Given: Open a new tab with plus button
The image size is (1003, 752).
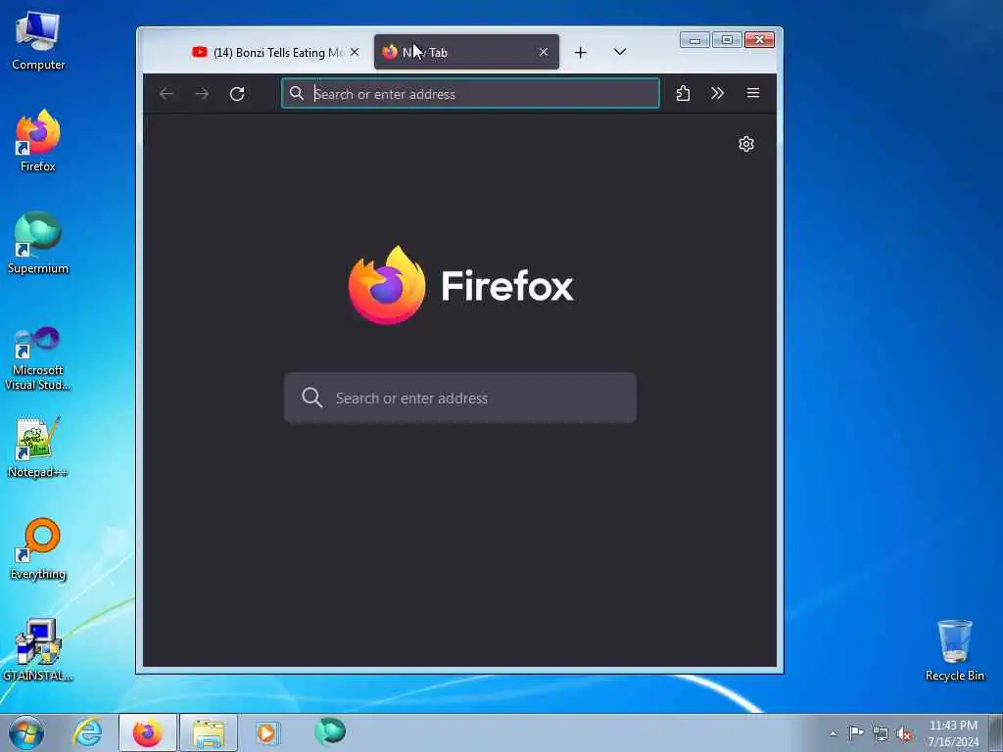Looking at the screenshot, I should click(580, 53).
